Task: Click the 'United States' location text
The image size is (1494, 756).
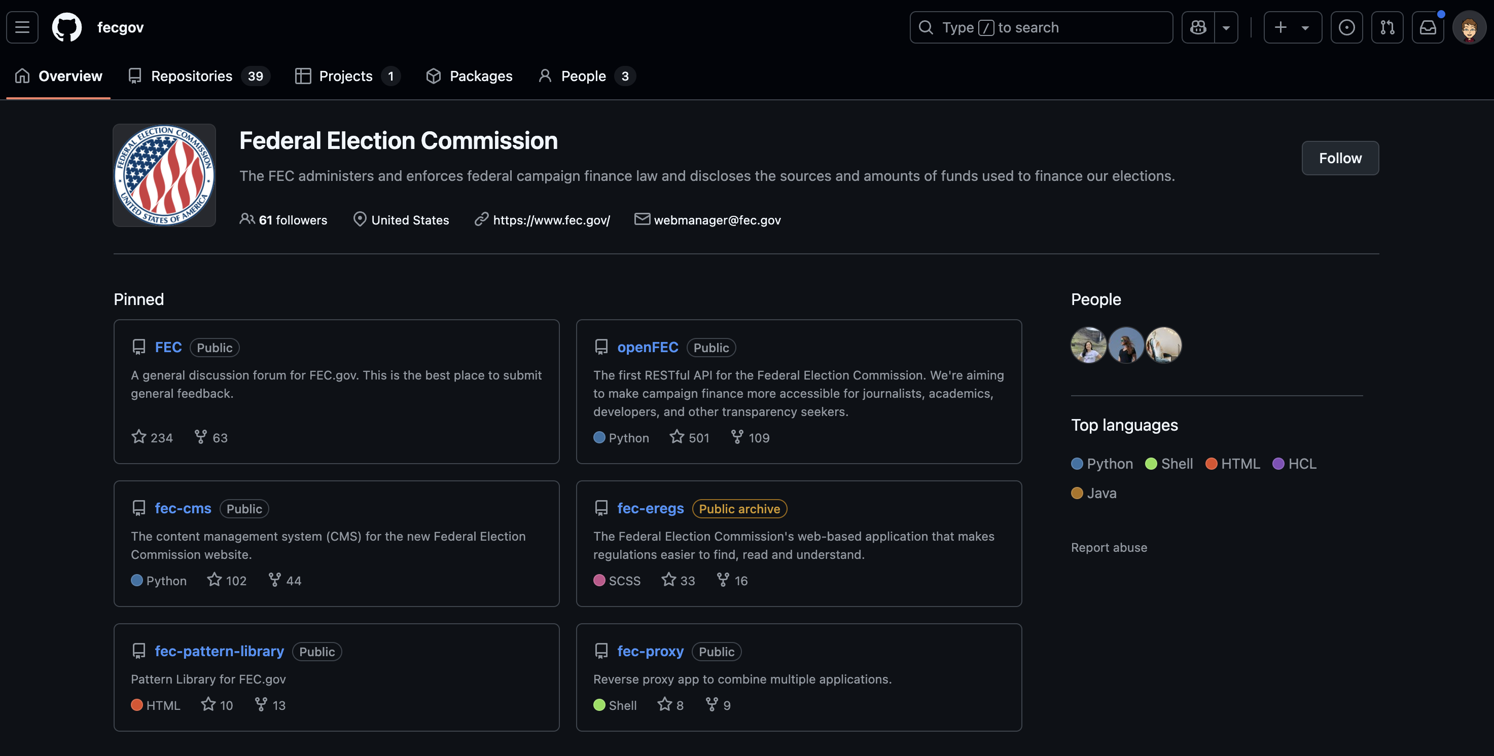Action: (x=410, y=220)
